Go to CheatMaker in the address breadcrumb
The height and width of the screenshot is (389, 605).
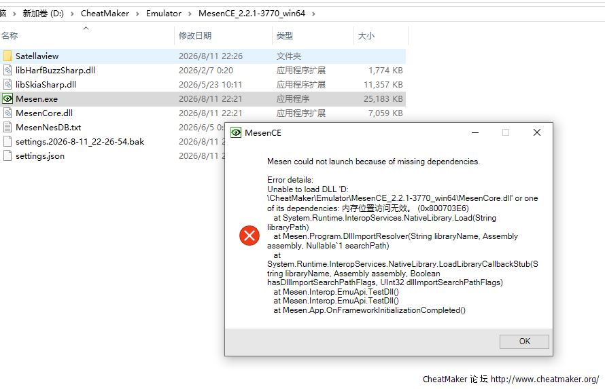pos(105,14)
